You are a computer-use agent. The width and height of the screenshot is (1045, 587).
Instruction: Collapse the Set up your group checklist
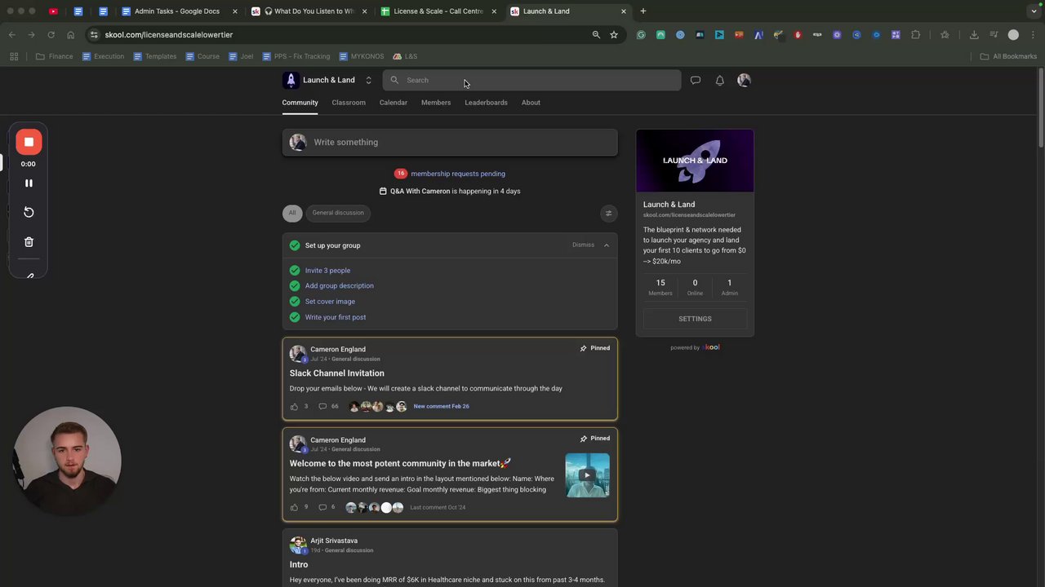pos(606,245)
